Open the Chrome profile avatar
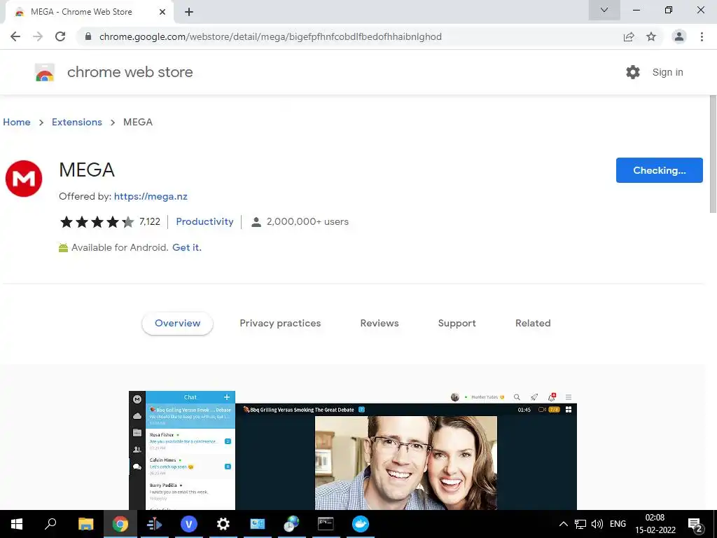717x538 pixels. pos(679,36)
